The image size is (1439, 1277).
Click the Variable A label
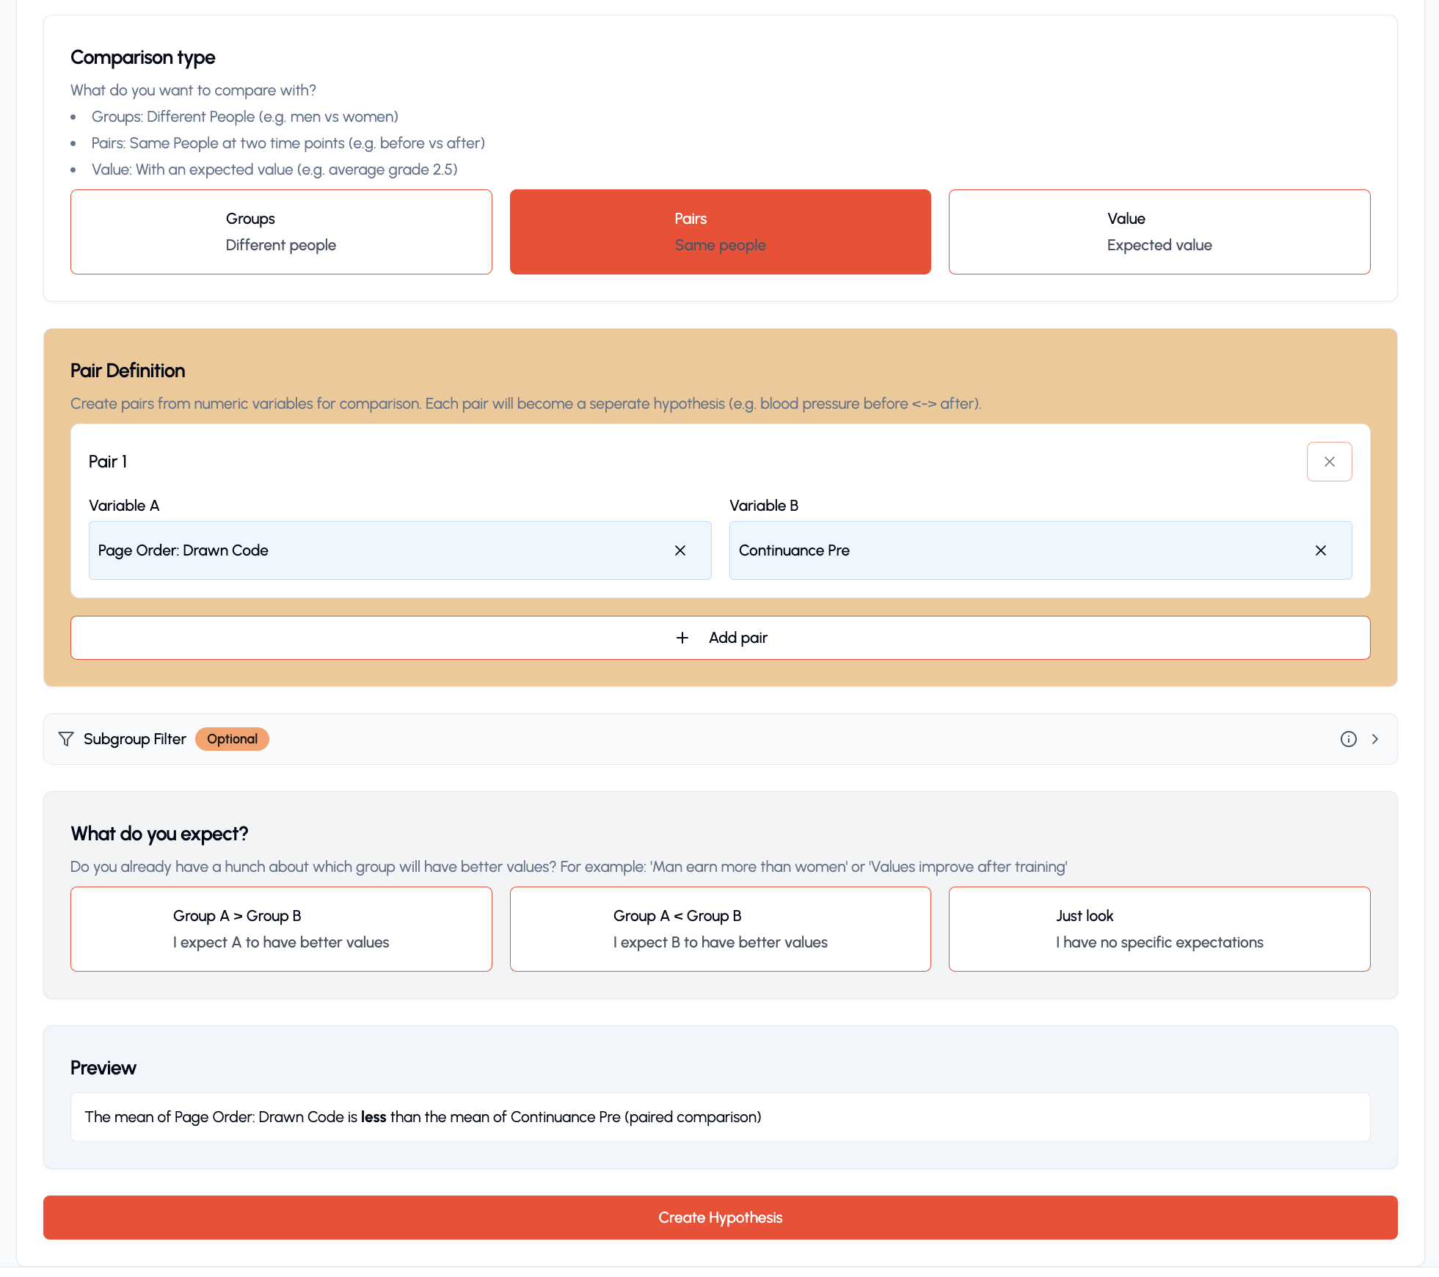click(124, 506)
